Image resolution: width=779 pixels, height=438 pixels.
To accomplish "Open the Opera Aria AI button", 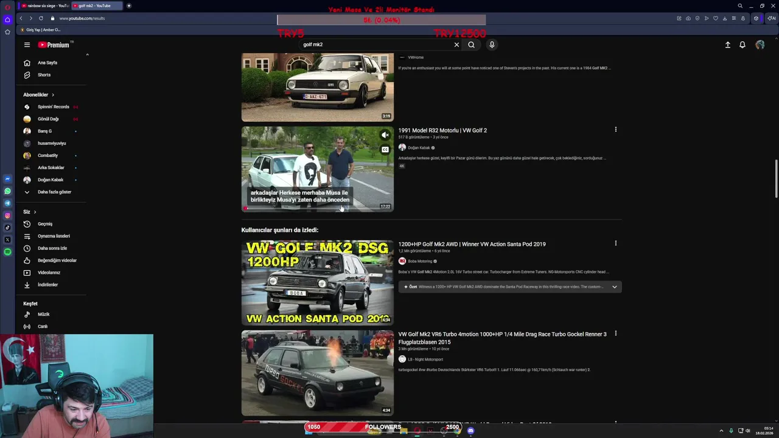I will [x=771, y=18].
